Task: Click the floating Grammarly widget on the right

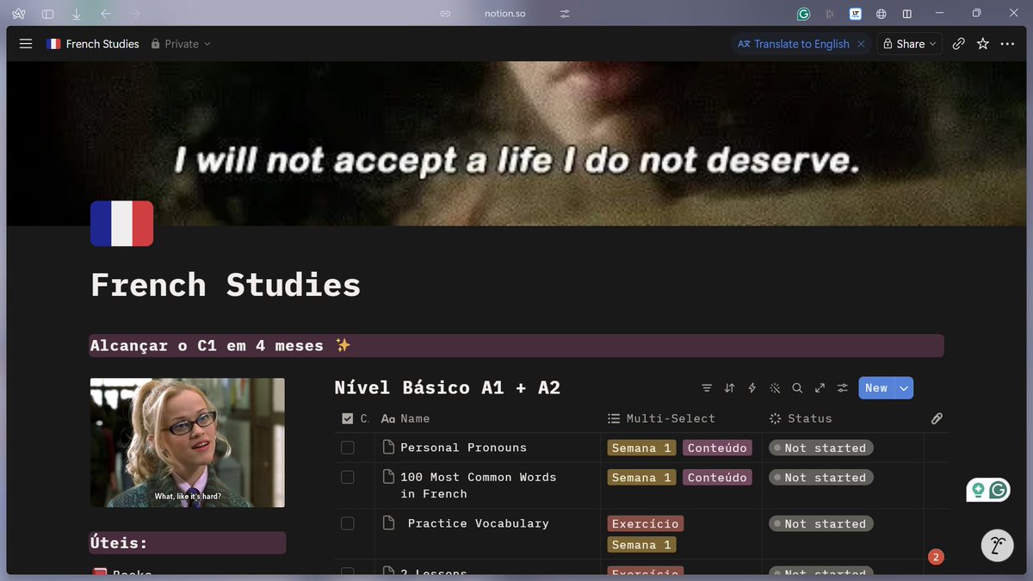Action: pos(988,490)
